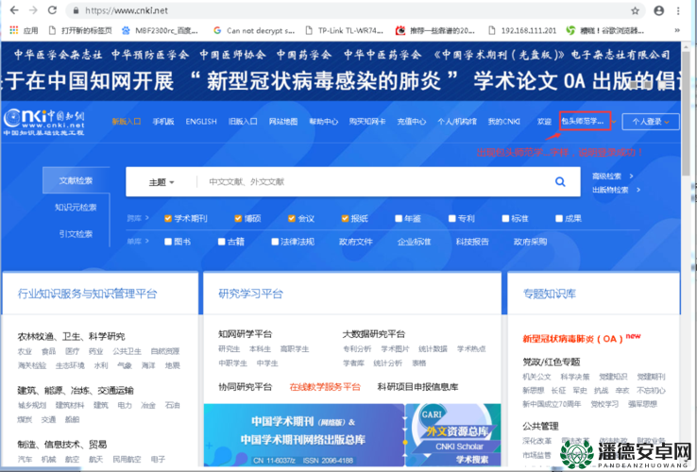Open 购买知网卡 link
The width and height of the screenshot is (697, 472).
pyautogui.click(x=367, y=122)
